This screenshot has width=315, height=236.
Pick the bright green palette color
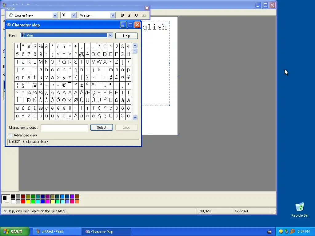coord(33,201)
